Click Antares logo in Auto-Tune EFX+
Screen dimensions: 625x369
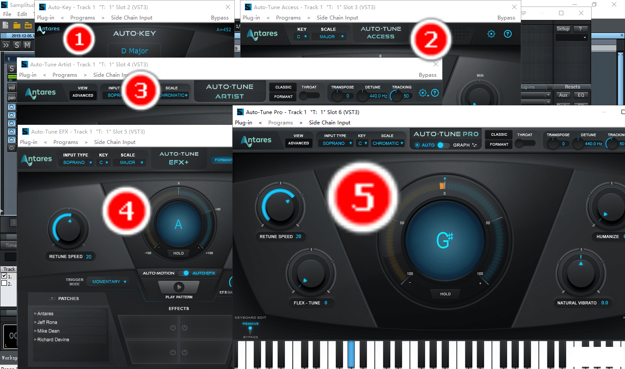coord(36,160)
